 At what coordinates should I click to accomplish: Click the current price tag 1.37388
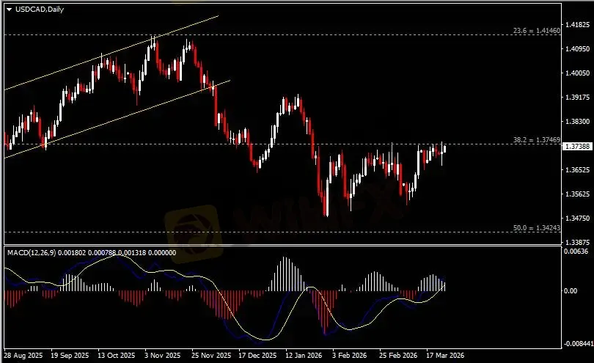point(577,146)
